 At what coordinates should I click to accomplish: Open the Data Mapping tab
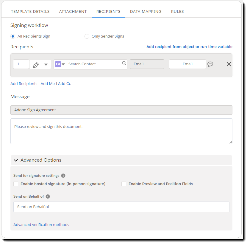(146, 12)
